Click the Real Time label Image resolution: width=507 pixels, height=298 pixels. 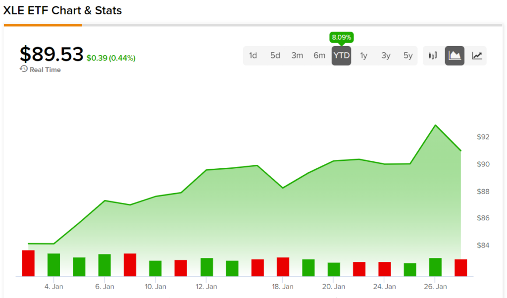[x=45, y=70]
